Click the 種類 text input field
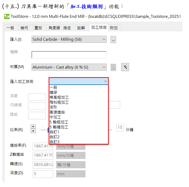This screenshot has height=187, width=189. [69, 55]
